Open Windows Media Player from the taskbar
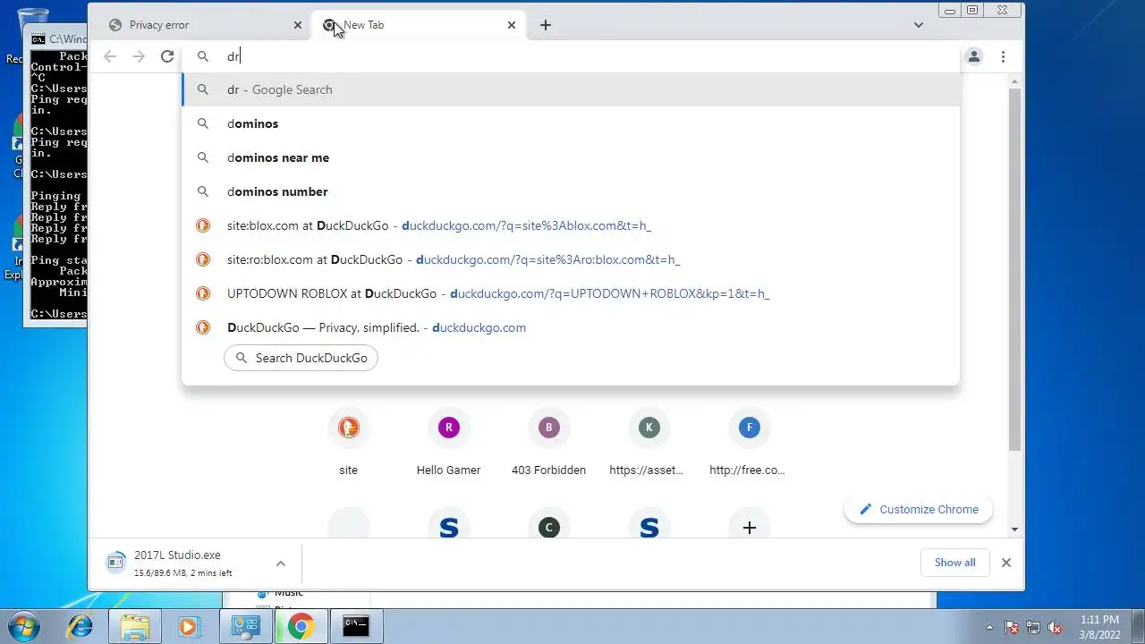1145x644 pixels. [x=188, y=626]
